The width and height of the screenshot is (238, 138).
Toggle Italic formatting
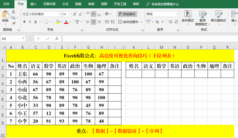point(30,22)
